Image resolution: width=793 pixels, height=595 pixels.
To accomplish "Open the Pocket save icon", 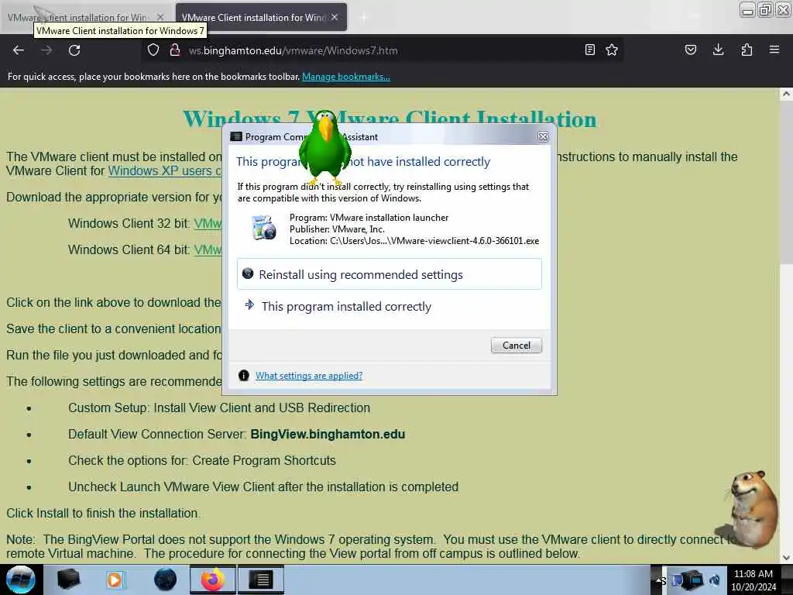I will pos(691,50).
